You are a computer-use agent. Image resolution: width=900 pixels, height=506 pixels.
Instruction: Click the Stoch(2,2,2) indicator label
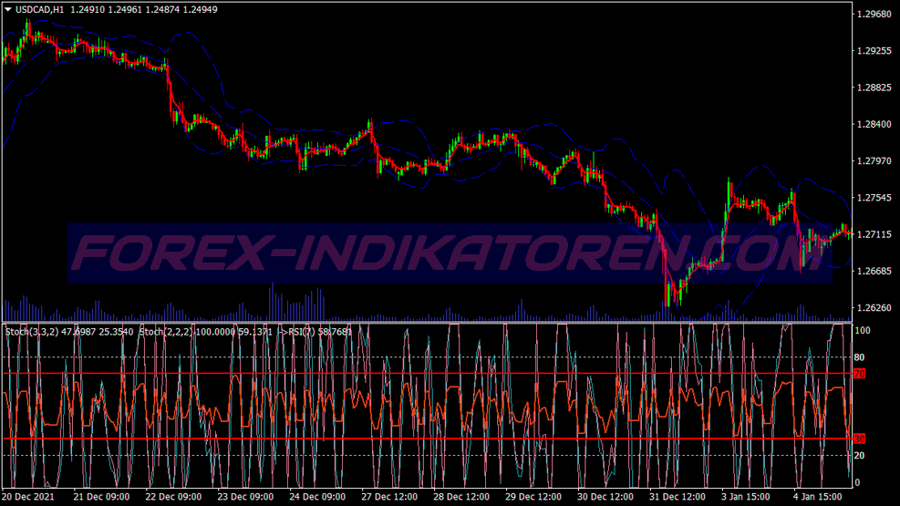click(x=166, y=332)
